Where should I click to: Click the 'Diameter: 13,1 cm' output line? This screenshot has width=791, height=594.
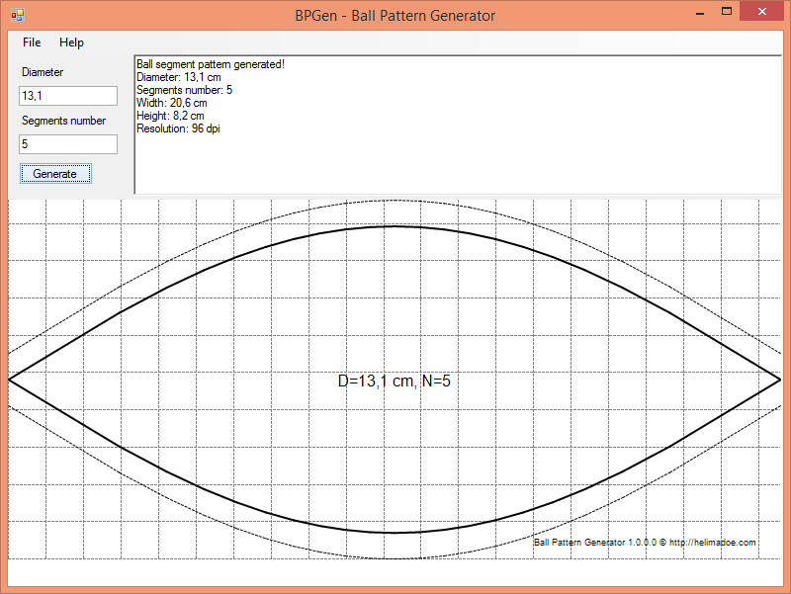(179, 77)
